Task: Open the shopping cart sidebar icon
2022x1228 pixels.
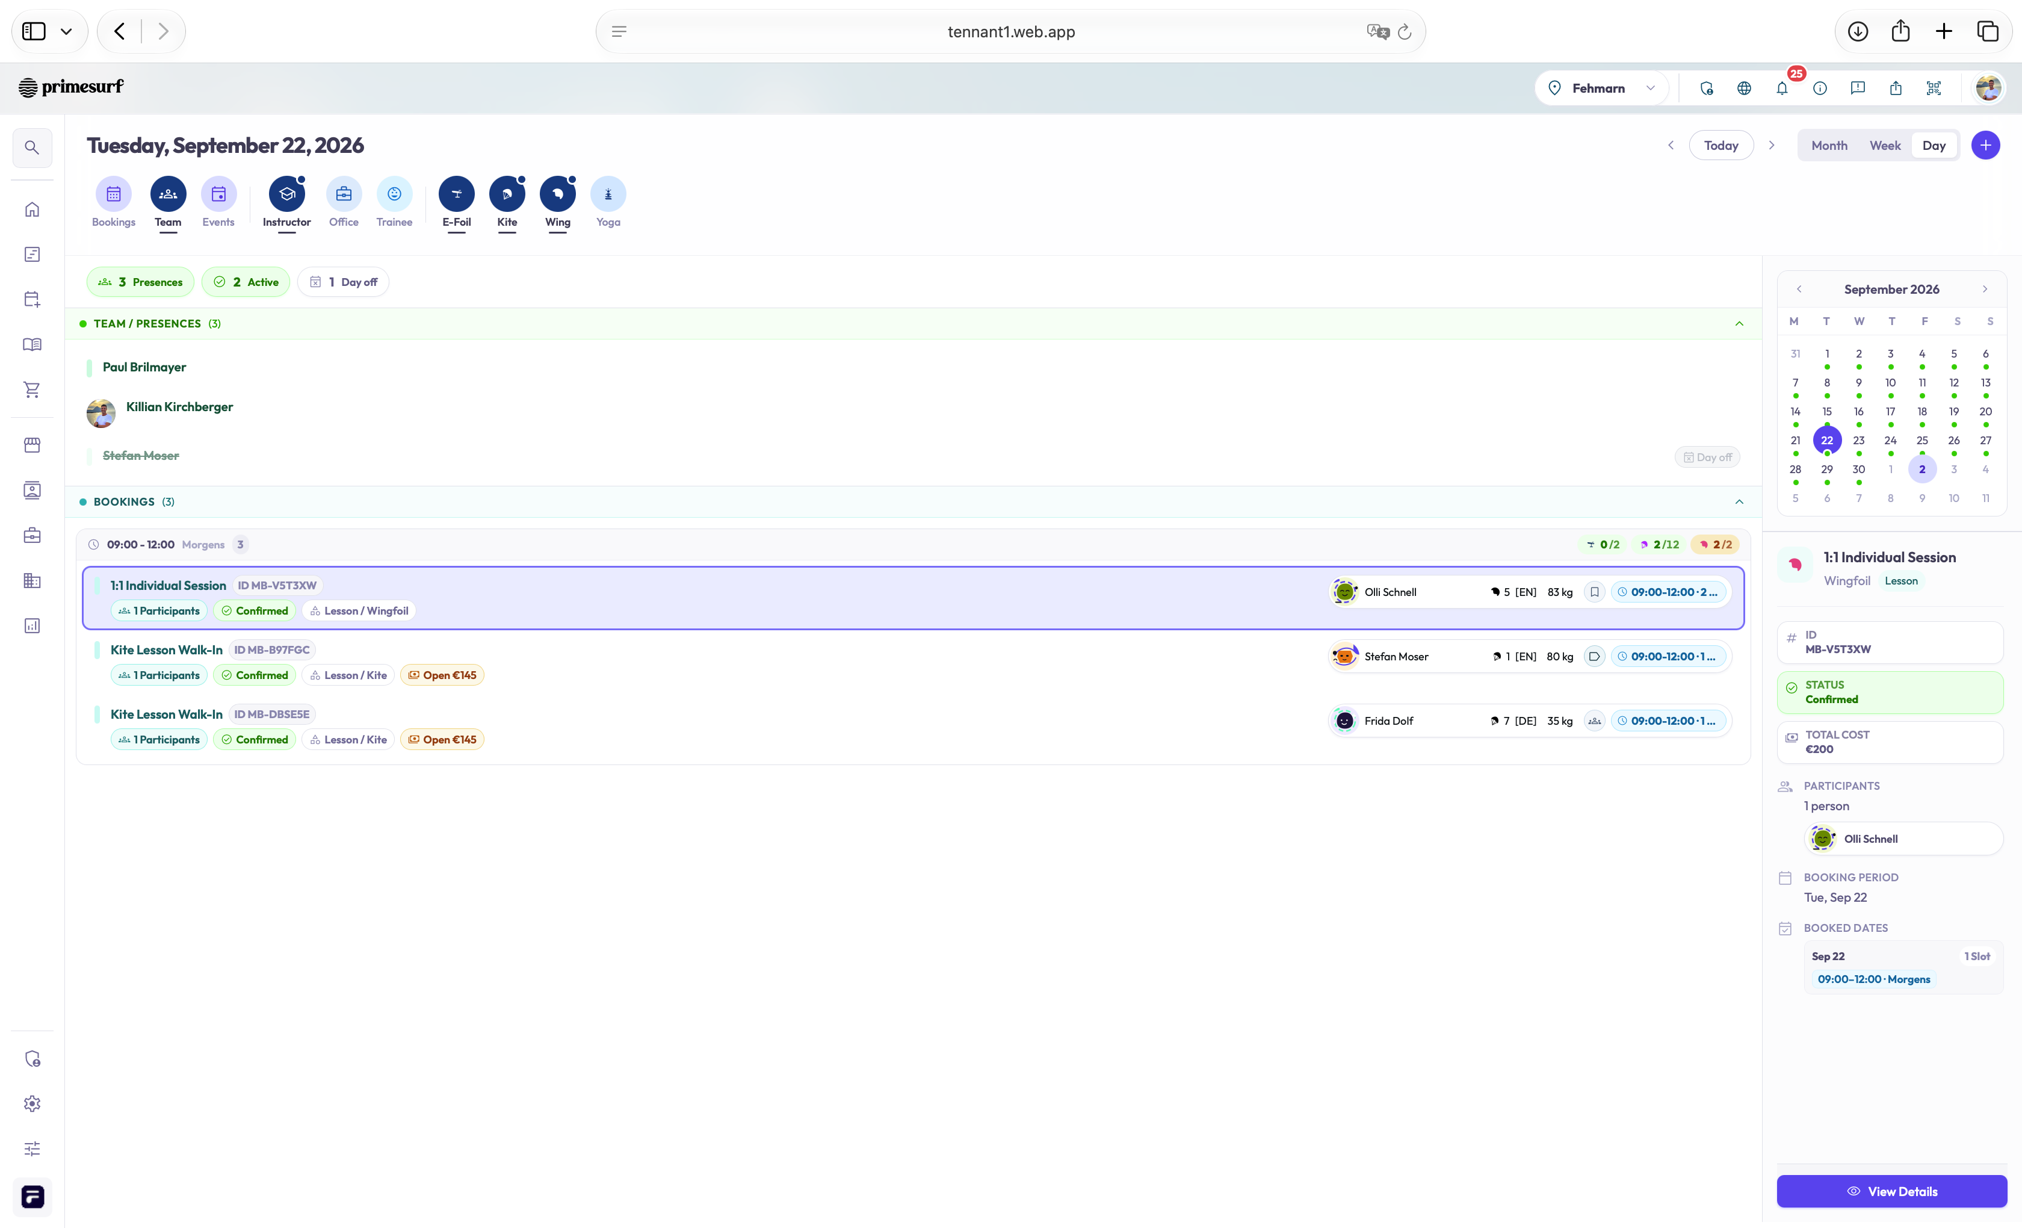Action: (32, 390)
